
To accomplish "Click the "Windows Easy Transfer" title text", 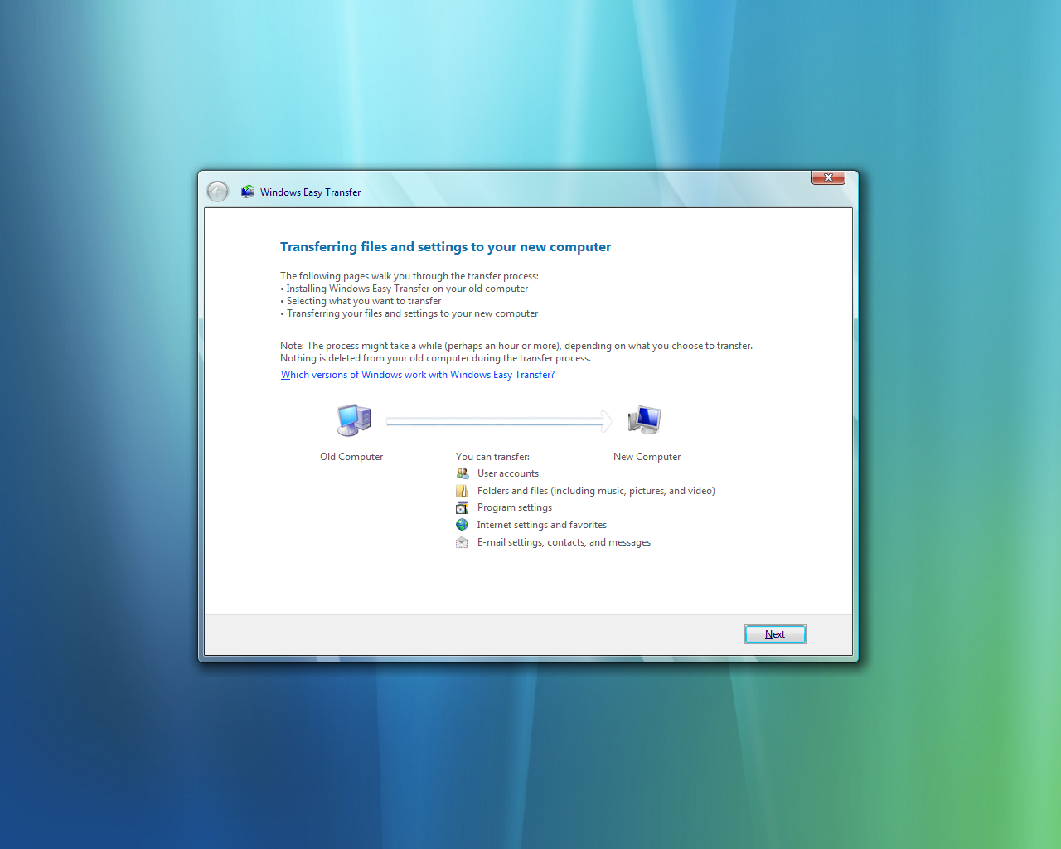I will coord(310,192).
